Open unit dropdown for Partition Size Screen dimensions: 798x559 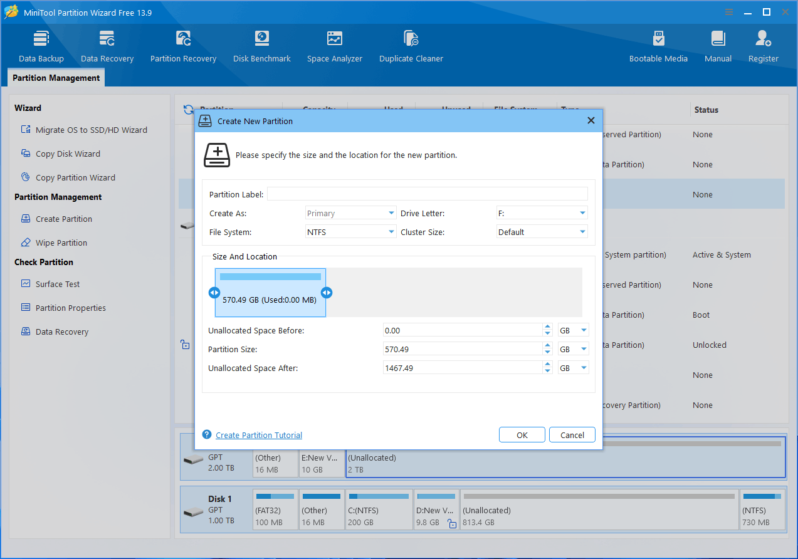(x=573, y=349)
